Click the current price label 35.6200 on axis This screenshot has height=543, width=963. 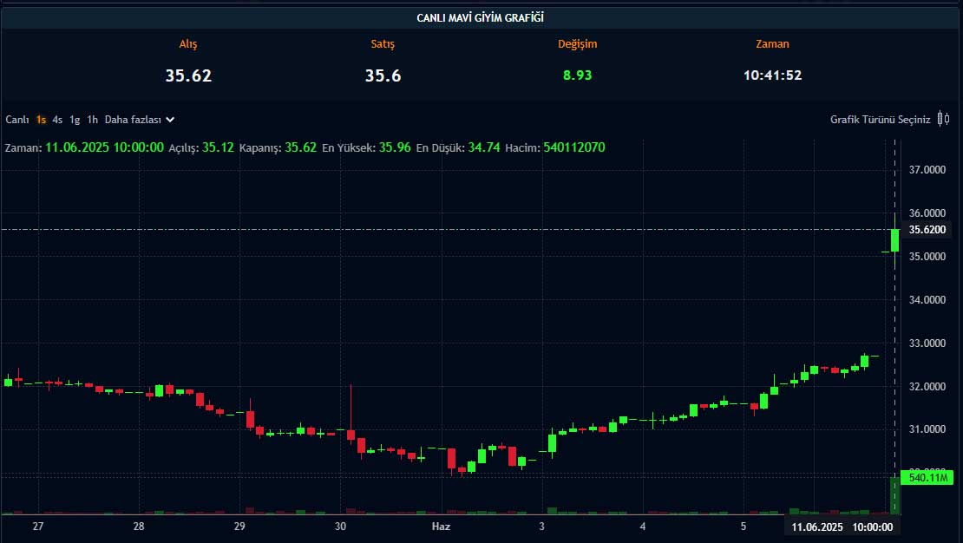(927, 230)
